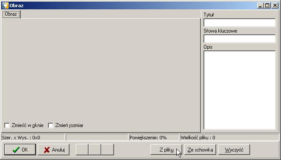The image size is (281, 160).
Task: Click the green checkmark icon on OK
Action: [16, 149]
